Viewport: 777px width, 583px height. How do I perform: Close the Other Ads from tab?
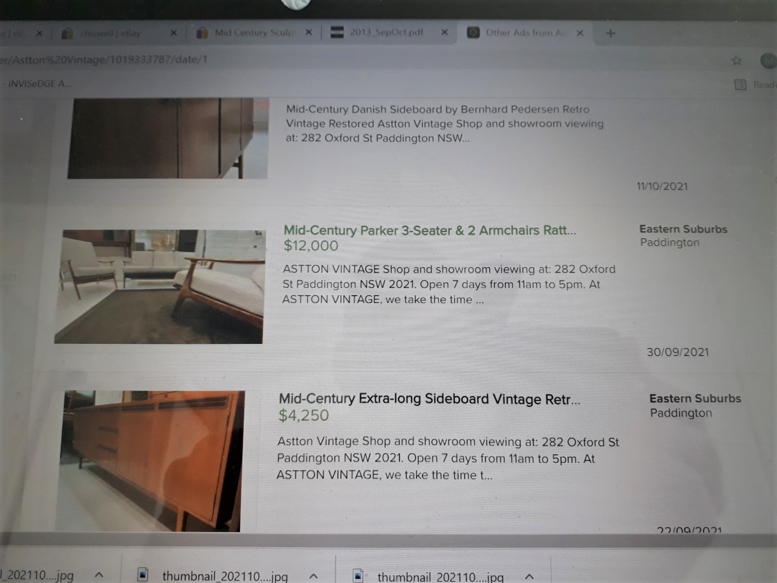pos(580,33)
